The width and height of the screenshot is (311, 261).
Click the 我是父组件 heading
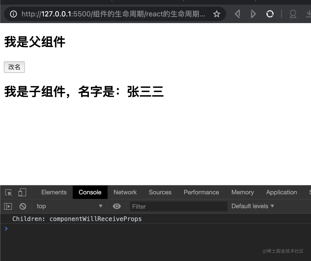click(x=35, y=42)
